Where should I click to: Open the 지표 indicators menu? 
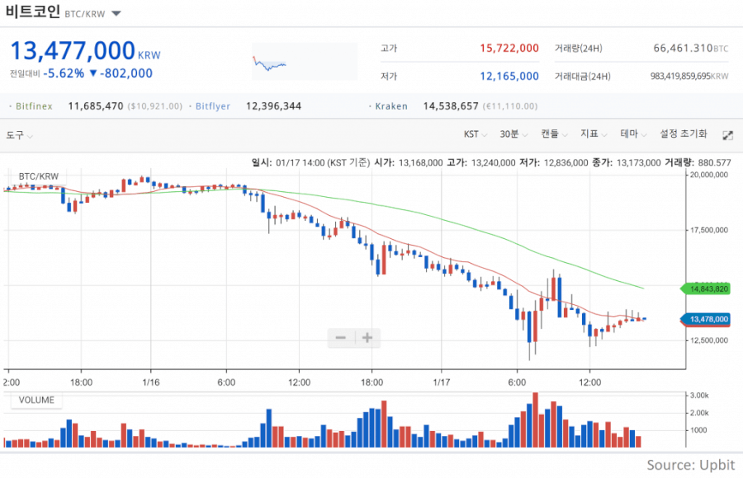click(x=594, y=134)
